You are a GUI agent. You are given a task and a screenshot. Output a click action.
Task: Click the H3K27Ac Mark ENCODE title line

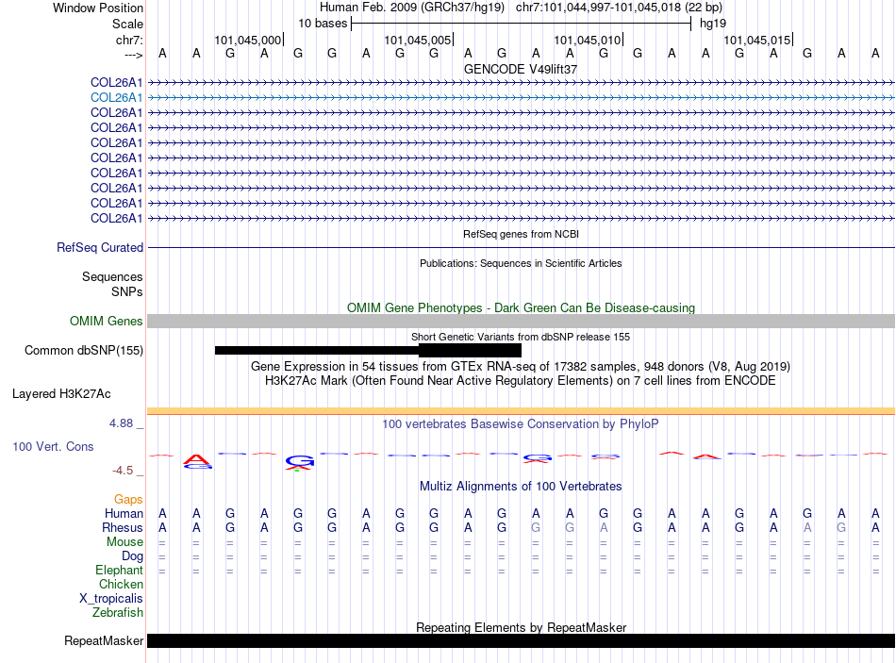tap(520, 381)
